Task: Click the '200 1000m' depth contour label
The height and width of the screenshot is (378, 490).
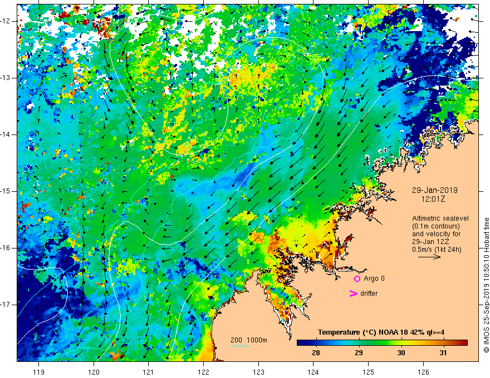Action: 249,340
